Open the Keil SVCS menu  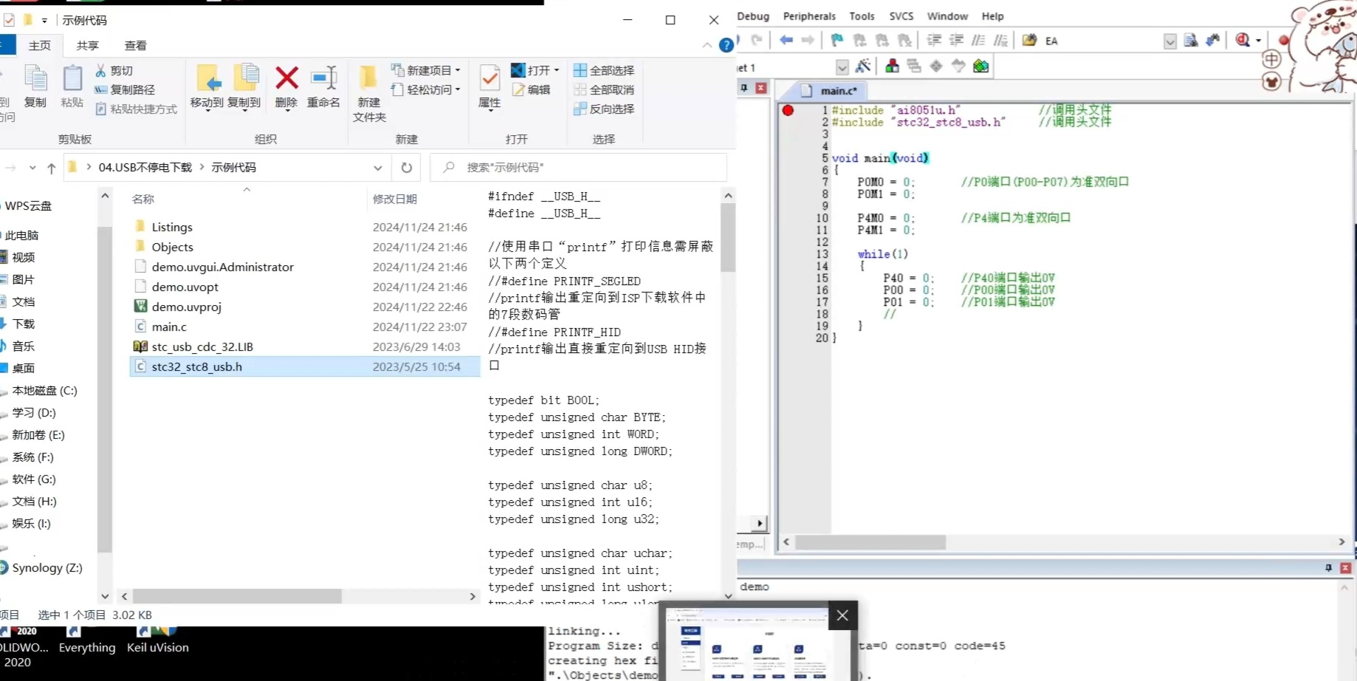pyautogui.click(x=901, y=16)
